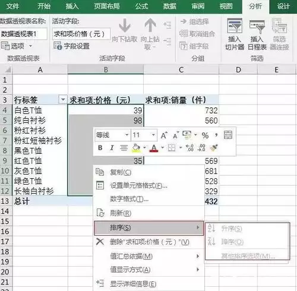Open the font size 11 dropdown
Screen dimensions: 297x291
pos(153,135)
